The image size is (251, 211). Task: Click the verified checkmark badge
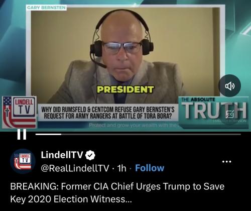(90, 155)
